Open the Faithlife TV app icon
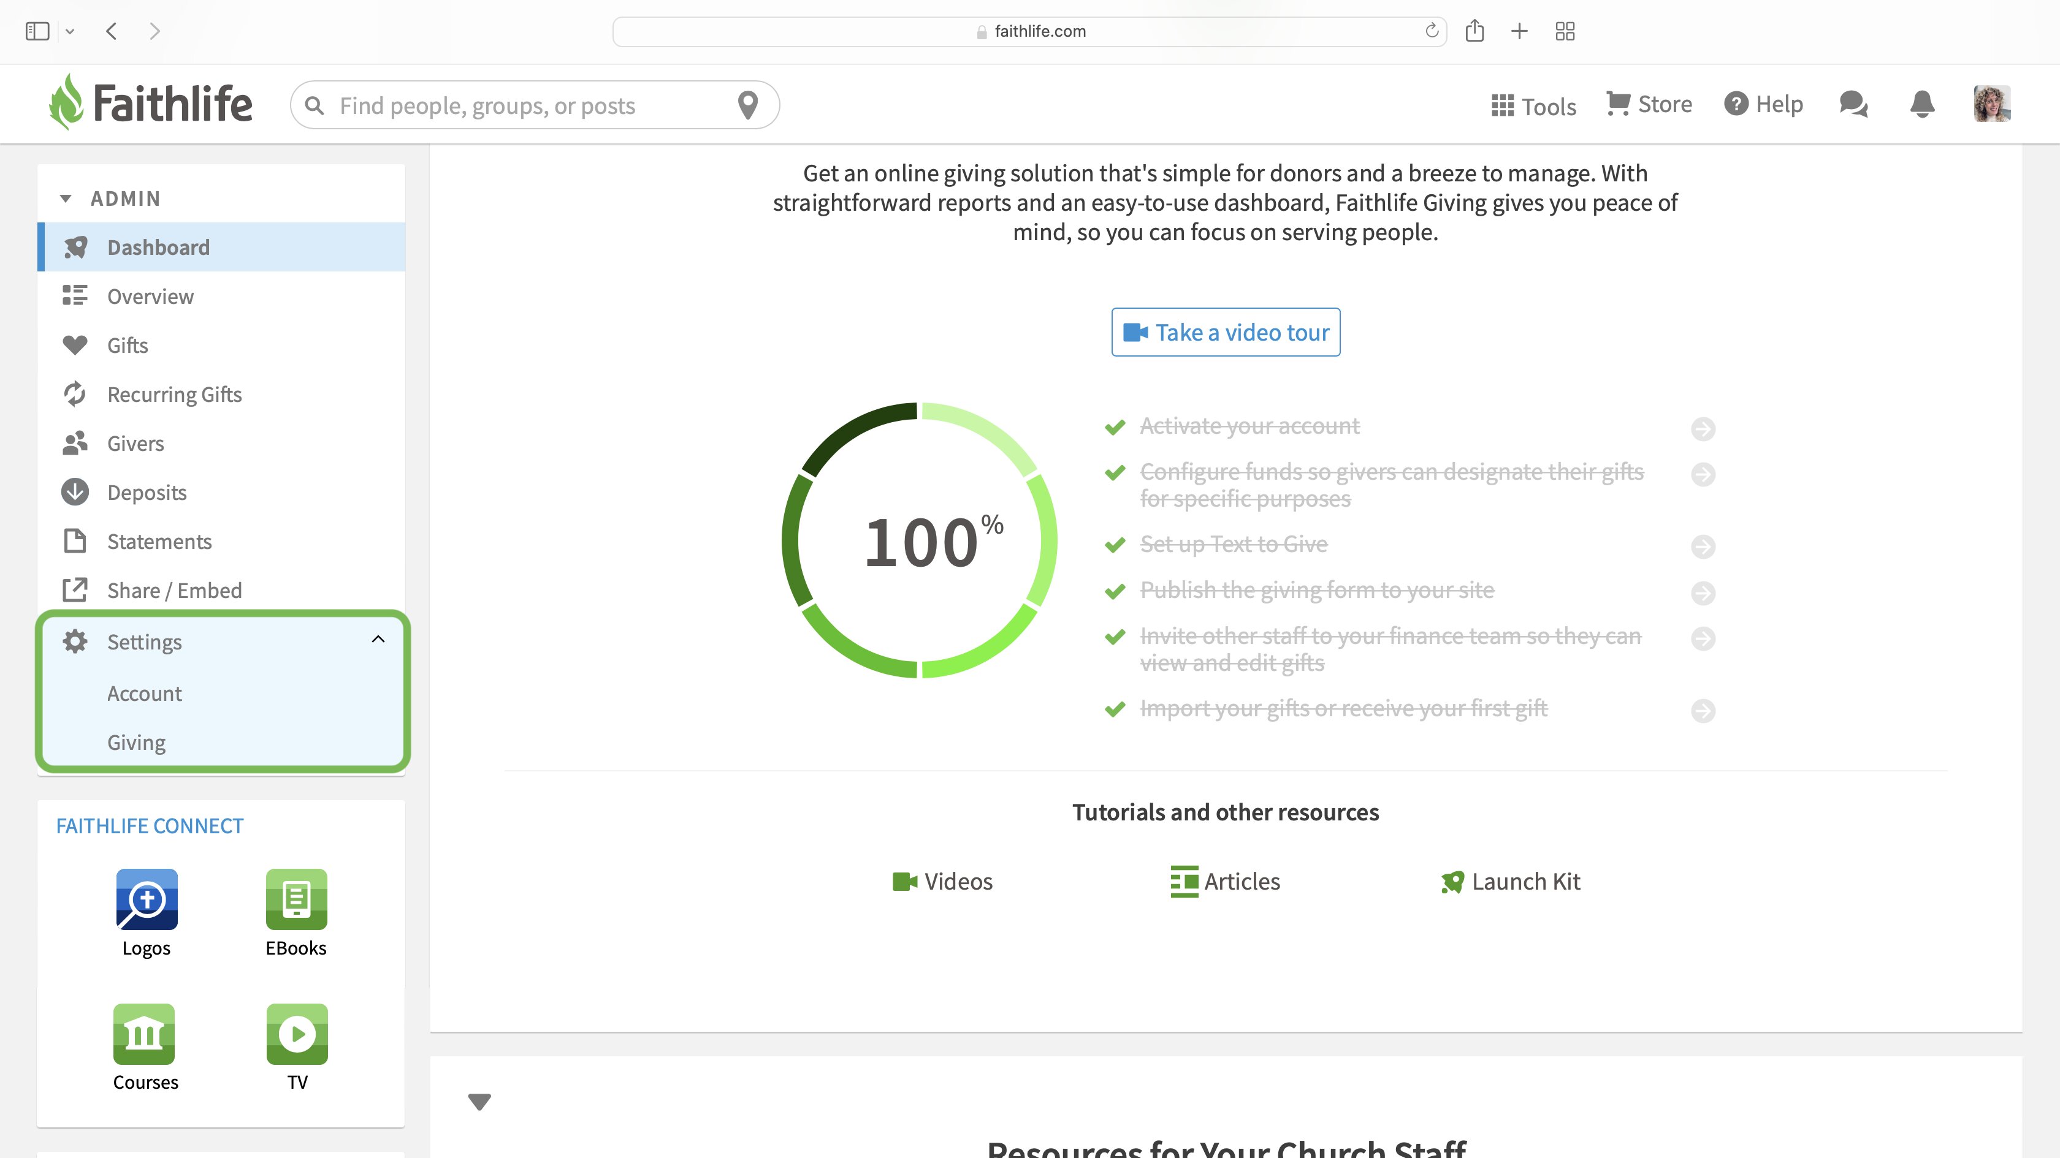Screen dimensions: 2060x1158 (297, 1034)
